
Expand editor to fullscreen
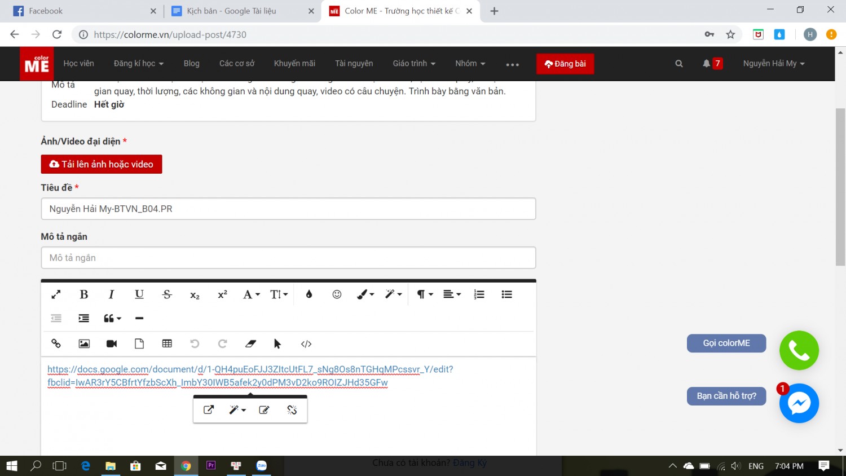(56, 294)
